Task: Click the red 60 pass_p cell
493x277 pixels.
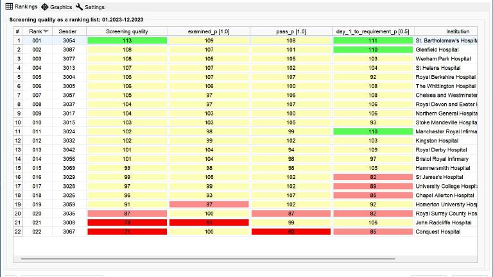Action: pos(291,231)
